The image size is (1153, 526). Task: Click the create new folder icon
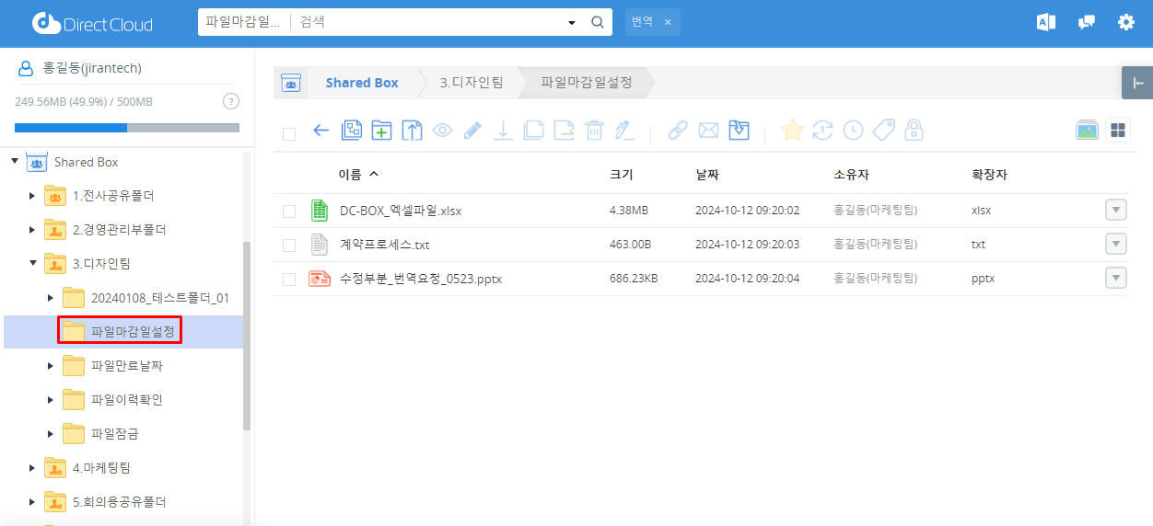click(381, 131)
